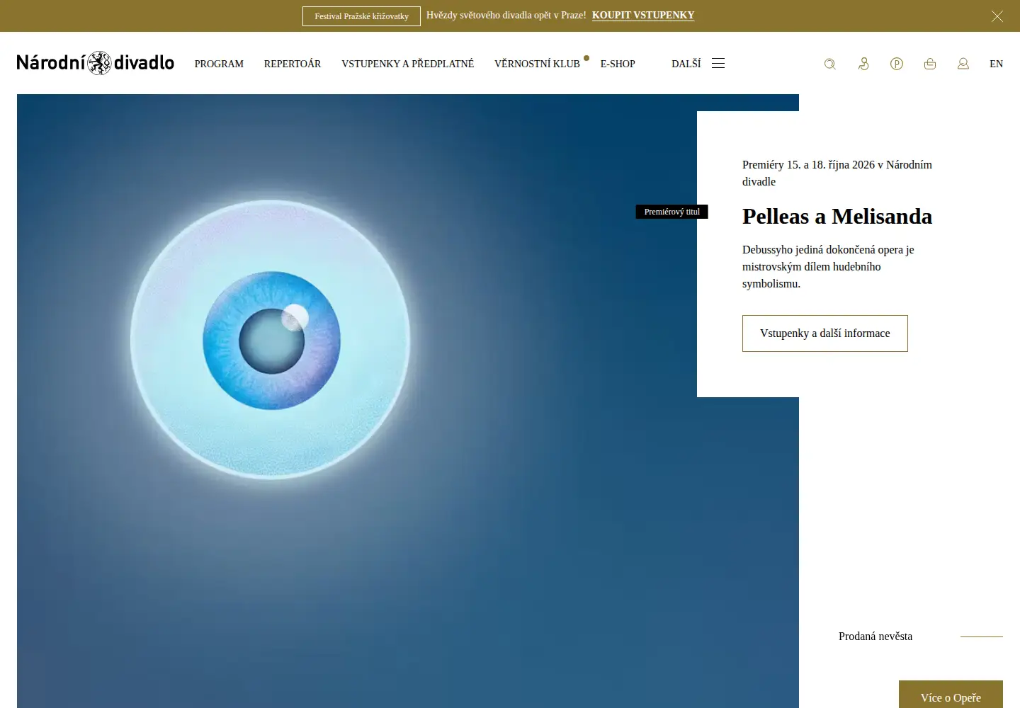Click the Festival Pražské křižovatky tag
This screenshot has width=1020, height=708.
tap(361, 16)
